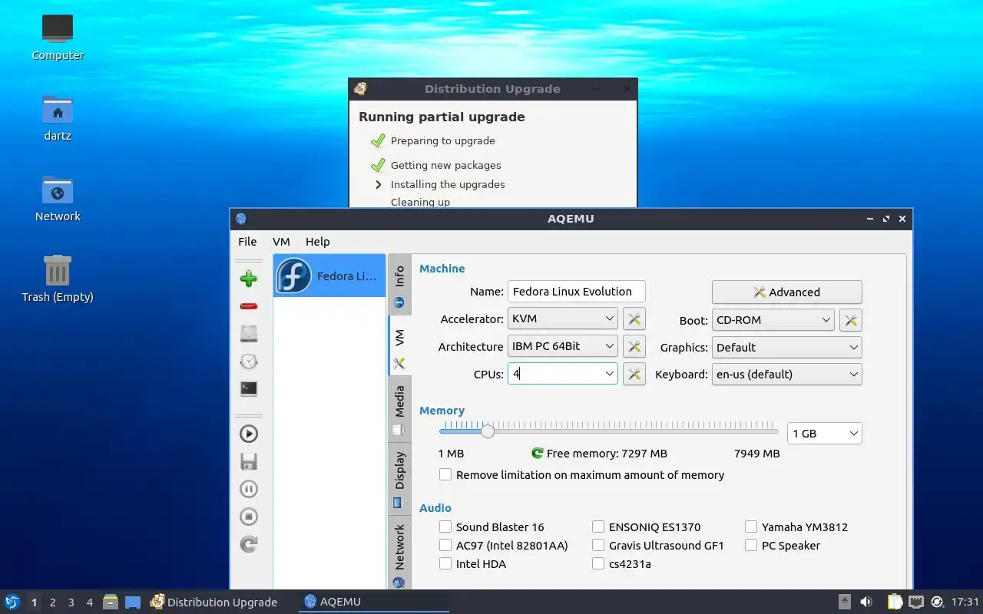Open the terminal monitor icon in AQEMU sidebar
Viewport: 983px width, 614px height.
pyautogui.click(x=248, y=389)
